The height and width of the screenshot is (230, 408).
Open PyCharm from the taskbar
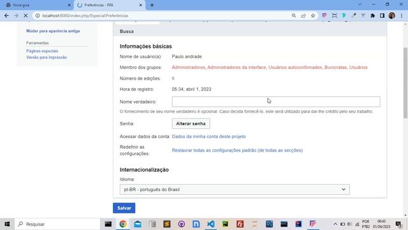(225, 224)
